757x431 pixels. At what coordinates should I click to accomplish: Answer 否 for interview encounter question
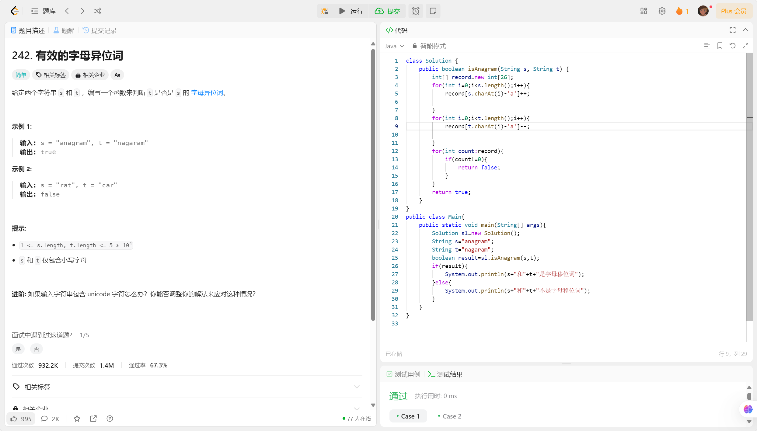(37, 349)
